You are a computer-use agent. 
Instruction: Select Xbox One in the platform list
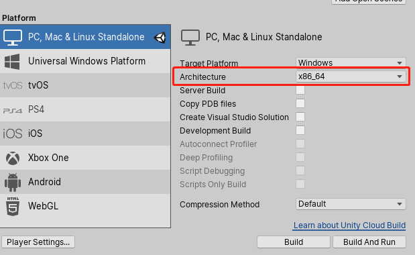(85, 158)
